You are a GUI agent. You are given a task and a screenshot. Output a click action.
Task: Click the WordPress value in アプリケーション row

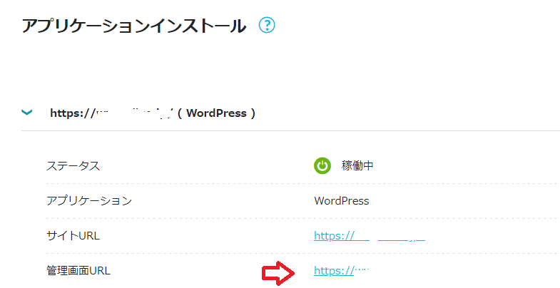pos(341,201)
